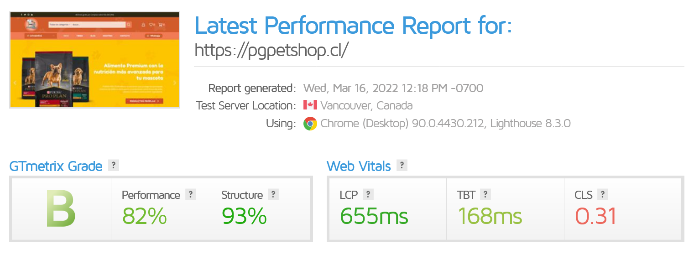This screenshot has width=694, height=255.
Task: Click the 82% Performance score
Action: click(x=144, y=216)
